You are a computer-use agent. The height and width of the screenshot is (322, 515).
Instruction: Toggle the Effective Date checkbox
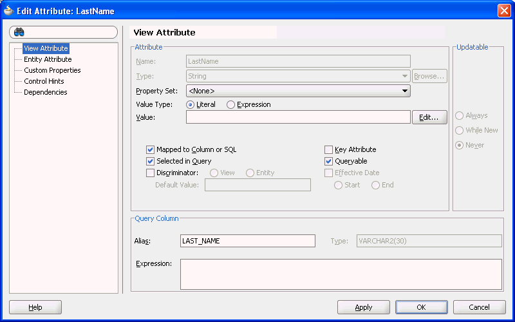[328, 173]
